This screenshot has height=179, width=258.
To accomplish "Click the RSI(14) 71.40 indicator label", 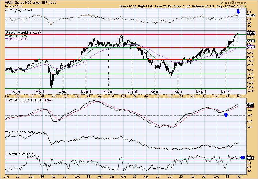I will tap(20, 10).
